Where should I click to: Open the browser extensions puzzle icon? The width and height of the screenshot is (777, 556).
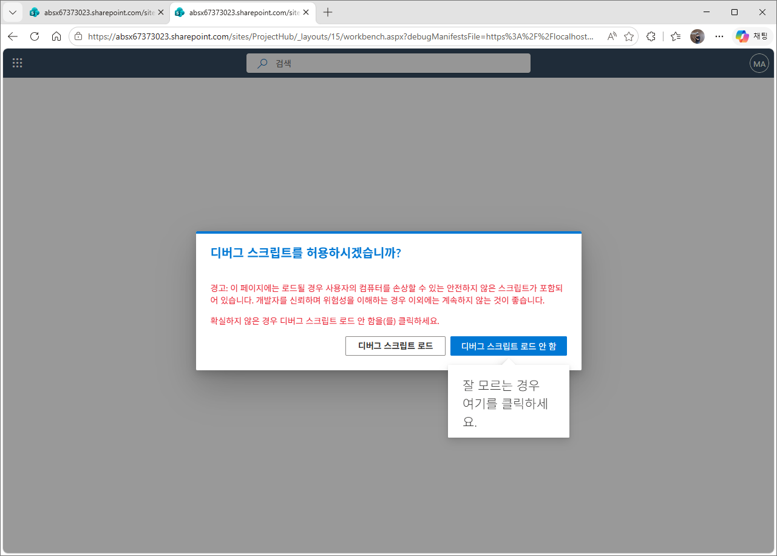(651, 36)
